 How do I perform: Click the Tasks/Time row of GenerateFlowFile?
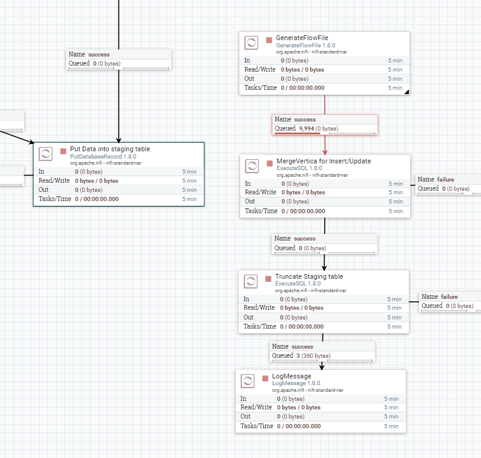click(x=324, y=88)
